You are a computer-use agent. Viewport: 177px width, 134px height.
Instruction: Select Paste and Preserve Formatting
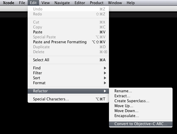tap(60, 42)
